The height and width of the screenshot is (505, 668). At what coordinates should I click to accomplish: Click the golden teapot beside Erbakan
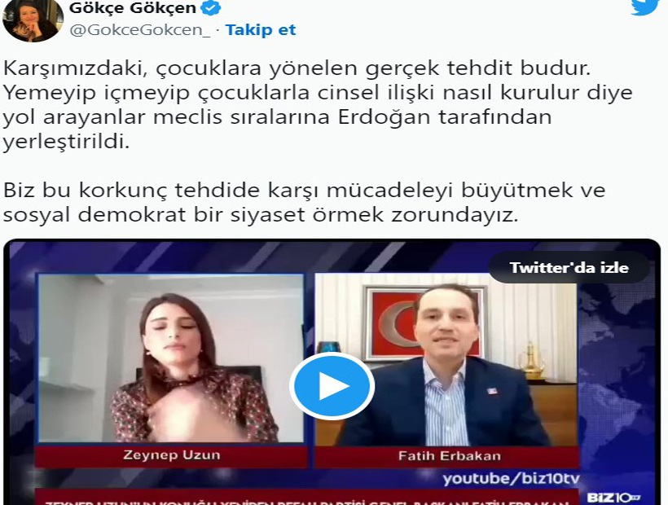pos(532,360)
